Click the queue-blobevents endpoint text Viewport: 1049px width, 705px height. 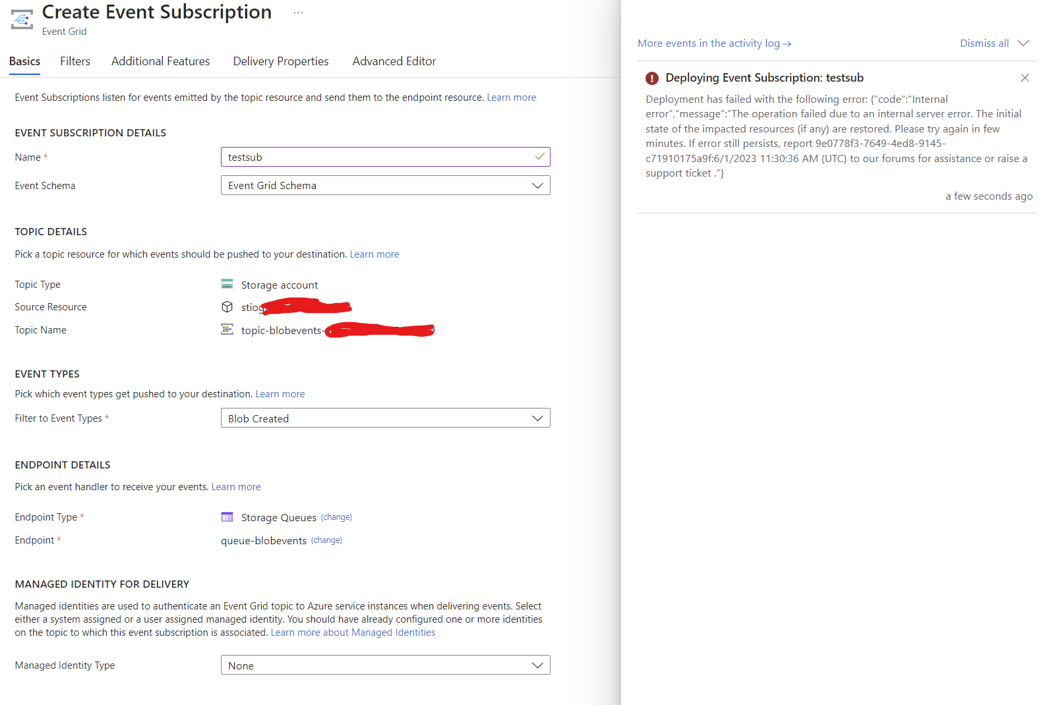(264, 540)
